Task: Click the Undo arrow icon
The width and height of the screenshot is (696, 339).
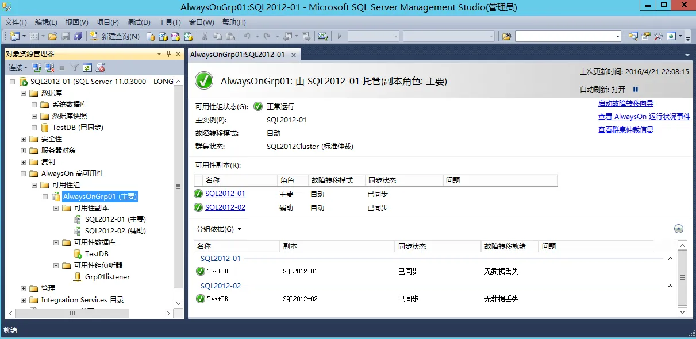Action: point(247,36)
